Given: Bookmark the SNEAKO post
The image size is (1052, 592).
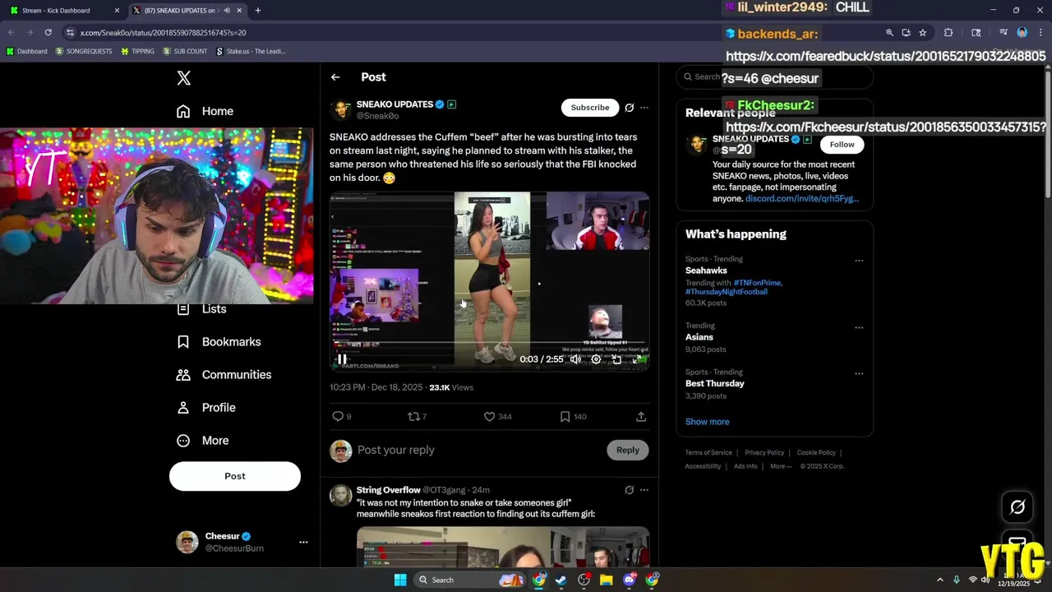Looking at the screenshot, I should click(x=565, y=417).
